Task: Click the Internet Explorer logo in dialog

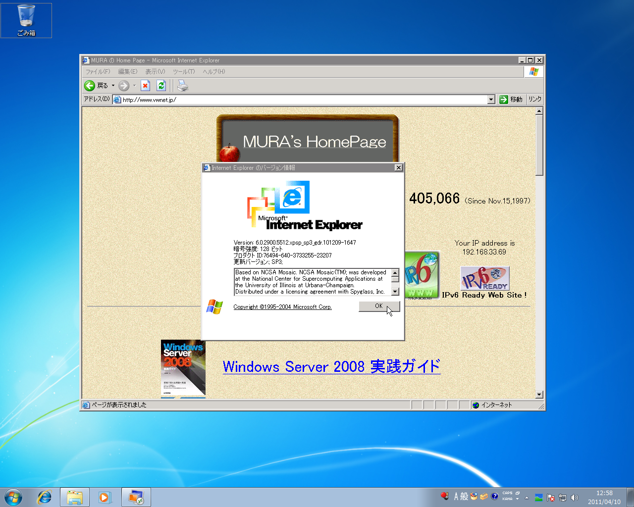Action: coord(305,205)
